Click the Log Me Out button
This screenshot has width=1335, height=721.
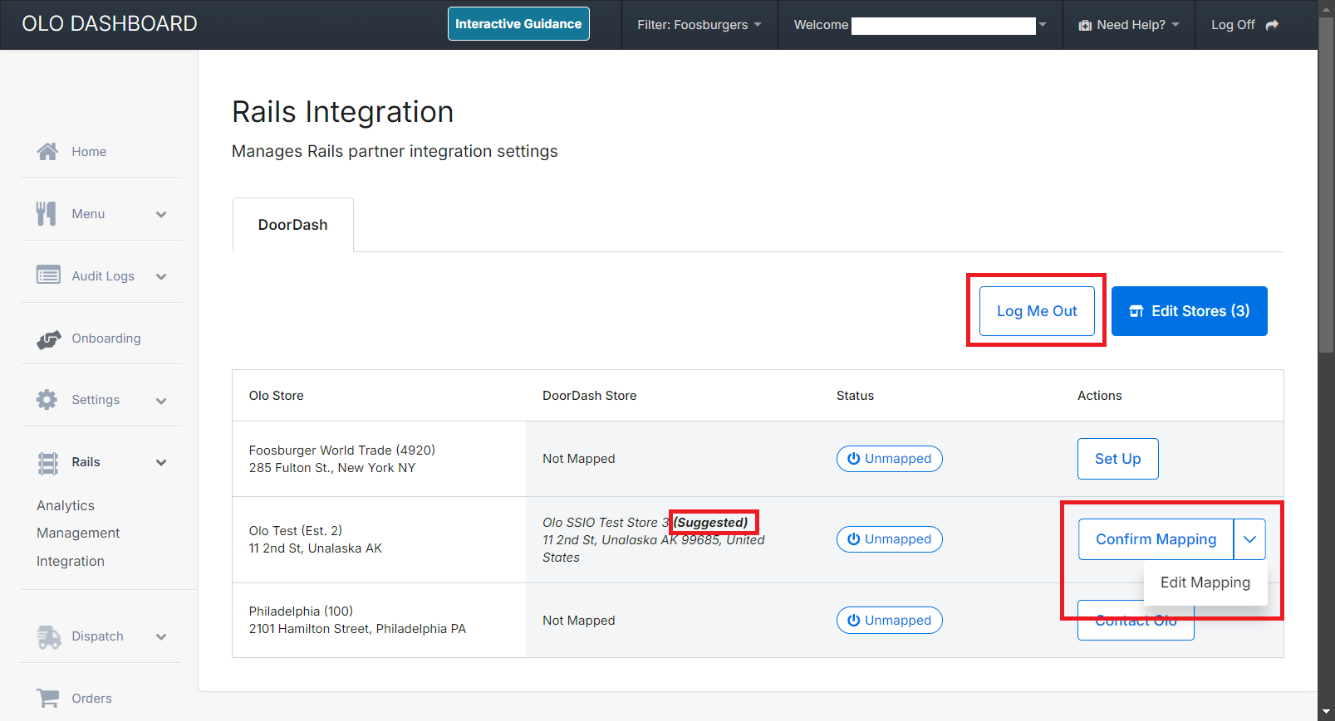1037,311
